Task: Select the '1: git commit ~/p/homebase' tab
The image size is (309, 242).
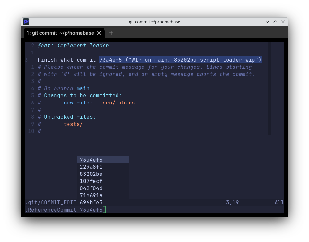Action: click(64, 33)
